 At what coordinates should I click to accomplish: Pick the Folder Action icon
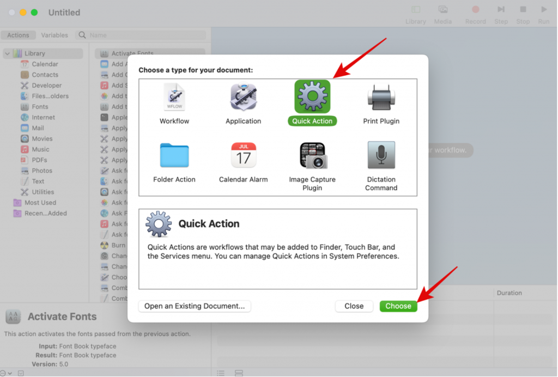[x=174, y=156]
